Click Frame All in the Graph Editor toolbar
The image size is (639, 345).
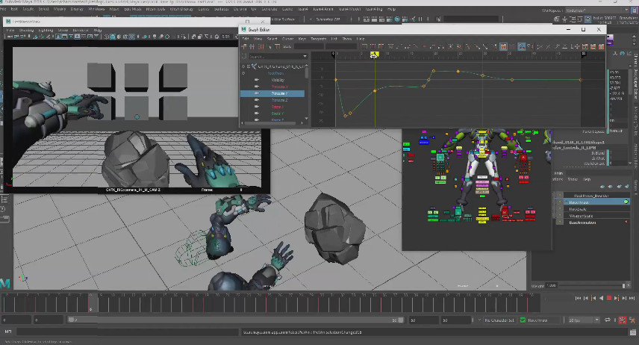click(x=364, y=46)
